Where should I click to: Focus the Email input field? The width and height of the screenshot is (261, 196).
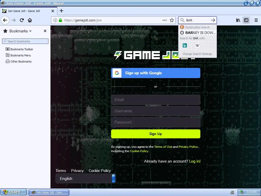(156, 100)
